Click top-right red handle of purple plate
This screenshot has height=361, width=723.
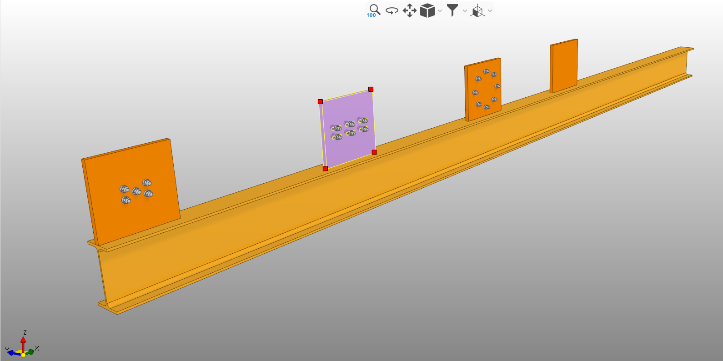tap(371, 89)
